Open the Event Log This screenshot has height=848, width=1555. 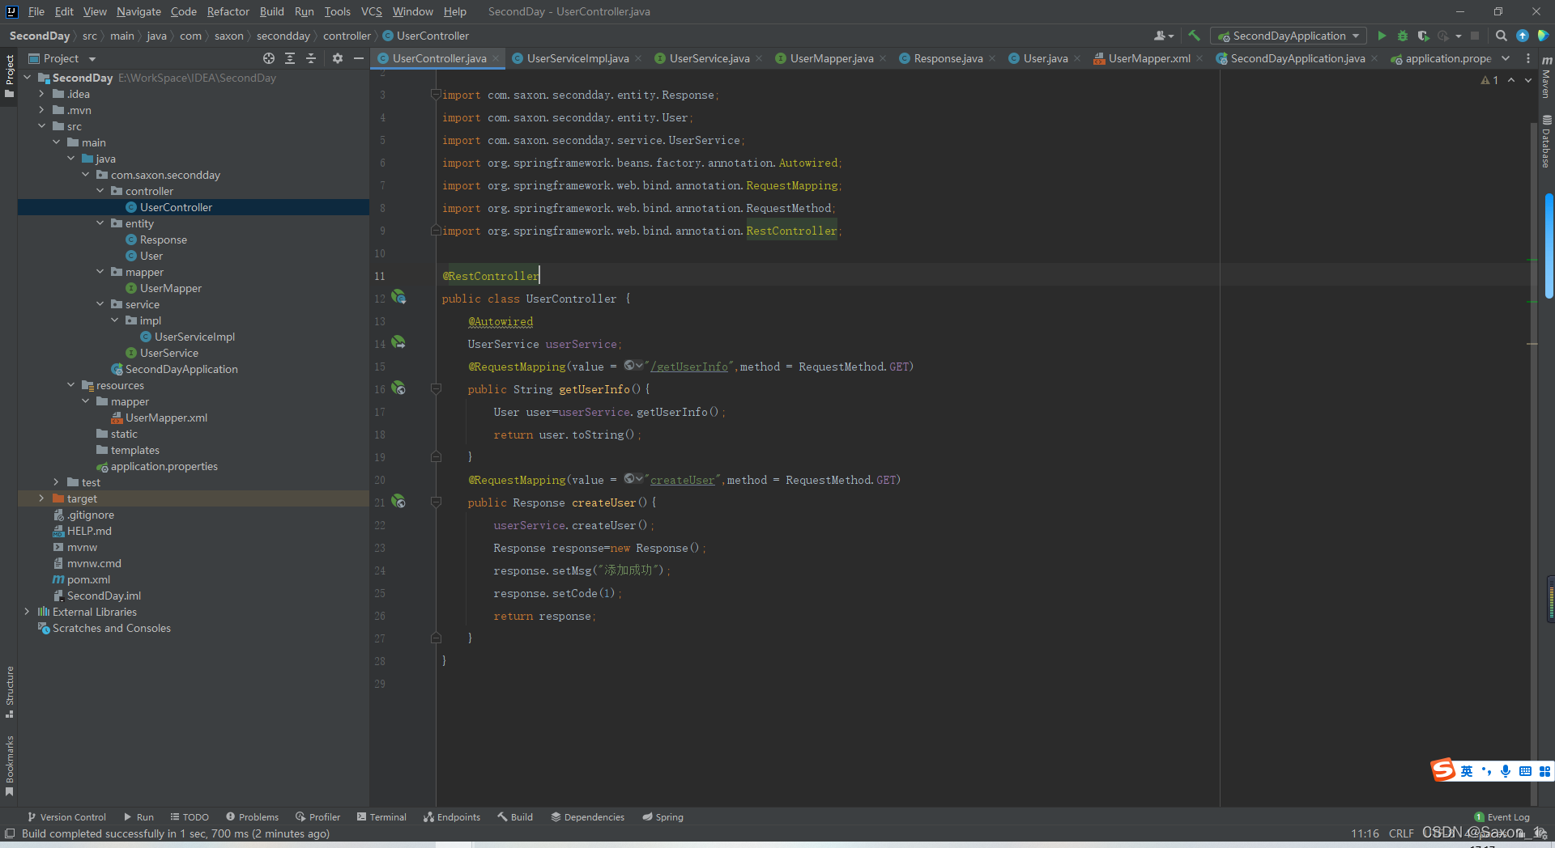pyautogui.click(x=1502, y=817)
